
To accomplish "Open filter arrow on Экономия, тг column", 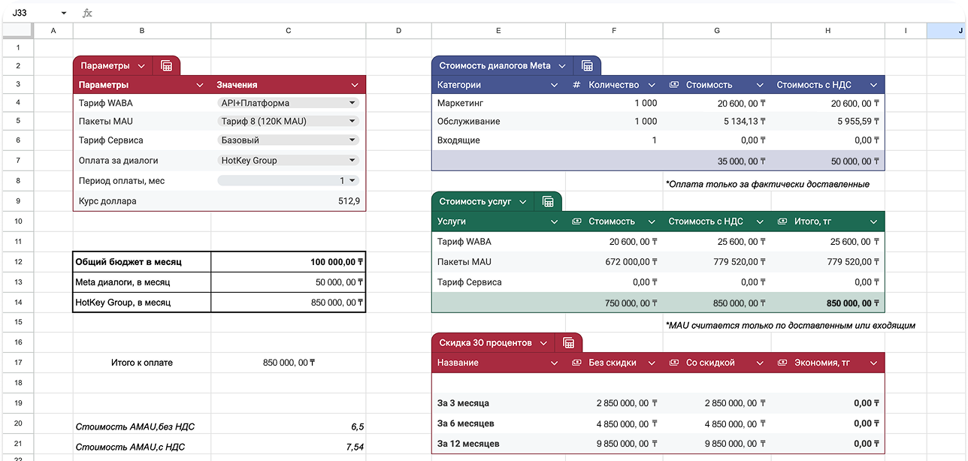I will coord(874,363).
